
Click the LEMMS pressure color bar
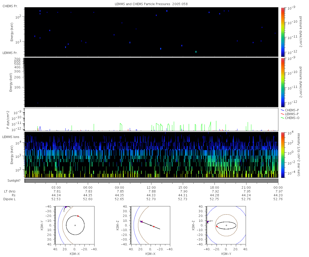point(283,82)
